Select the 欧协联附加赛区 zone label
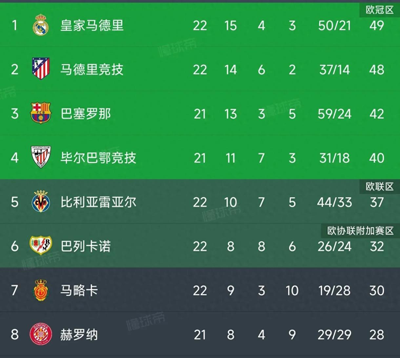 click(360, 231)
